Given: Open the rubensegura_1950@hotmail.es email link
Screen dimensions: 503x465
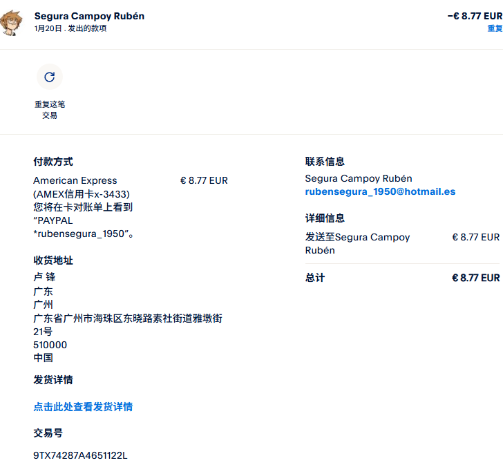Looking at the screenshot, I should pyautogui.click(x=380, y=191).
